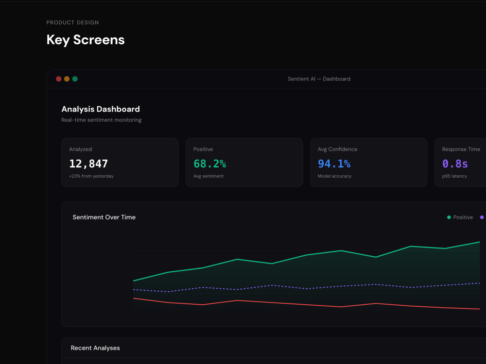Viewport: 486px width, 364px height.
Task: Click +23% from yesterday text
Action: coord(91,176)
